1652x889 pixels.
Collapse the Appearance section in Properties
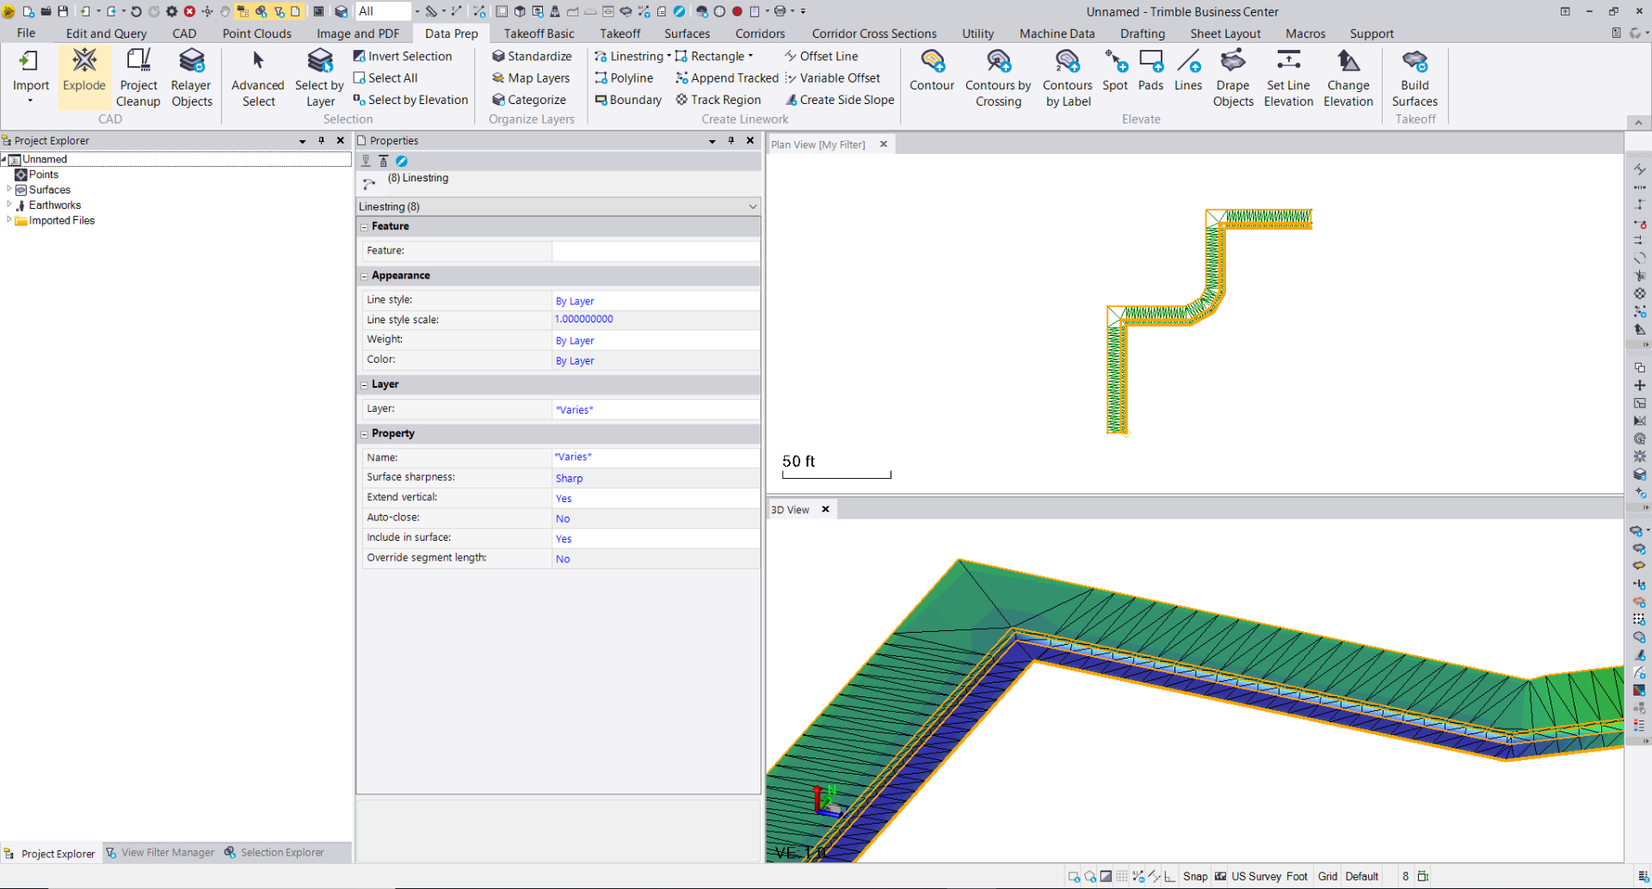pyautogui.click(x=364, y=275)
